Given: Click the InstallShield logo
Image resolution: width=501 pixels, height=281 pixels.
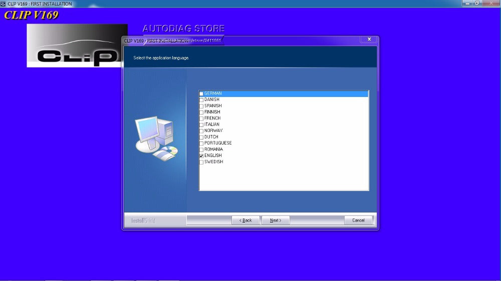Looking at the screenshot, I should 143,220.
